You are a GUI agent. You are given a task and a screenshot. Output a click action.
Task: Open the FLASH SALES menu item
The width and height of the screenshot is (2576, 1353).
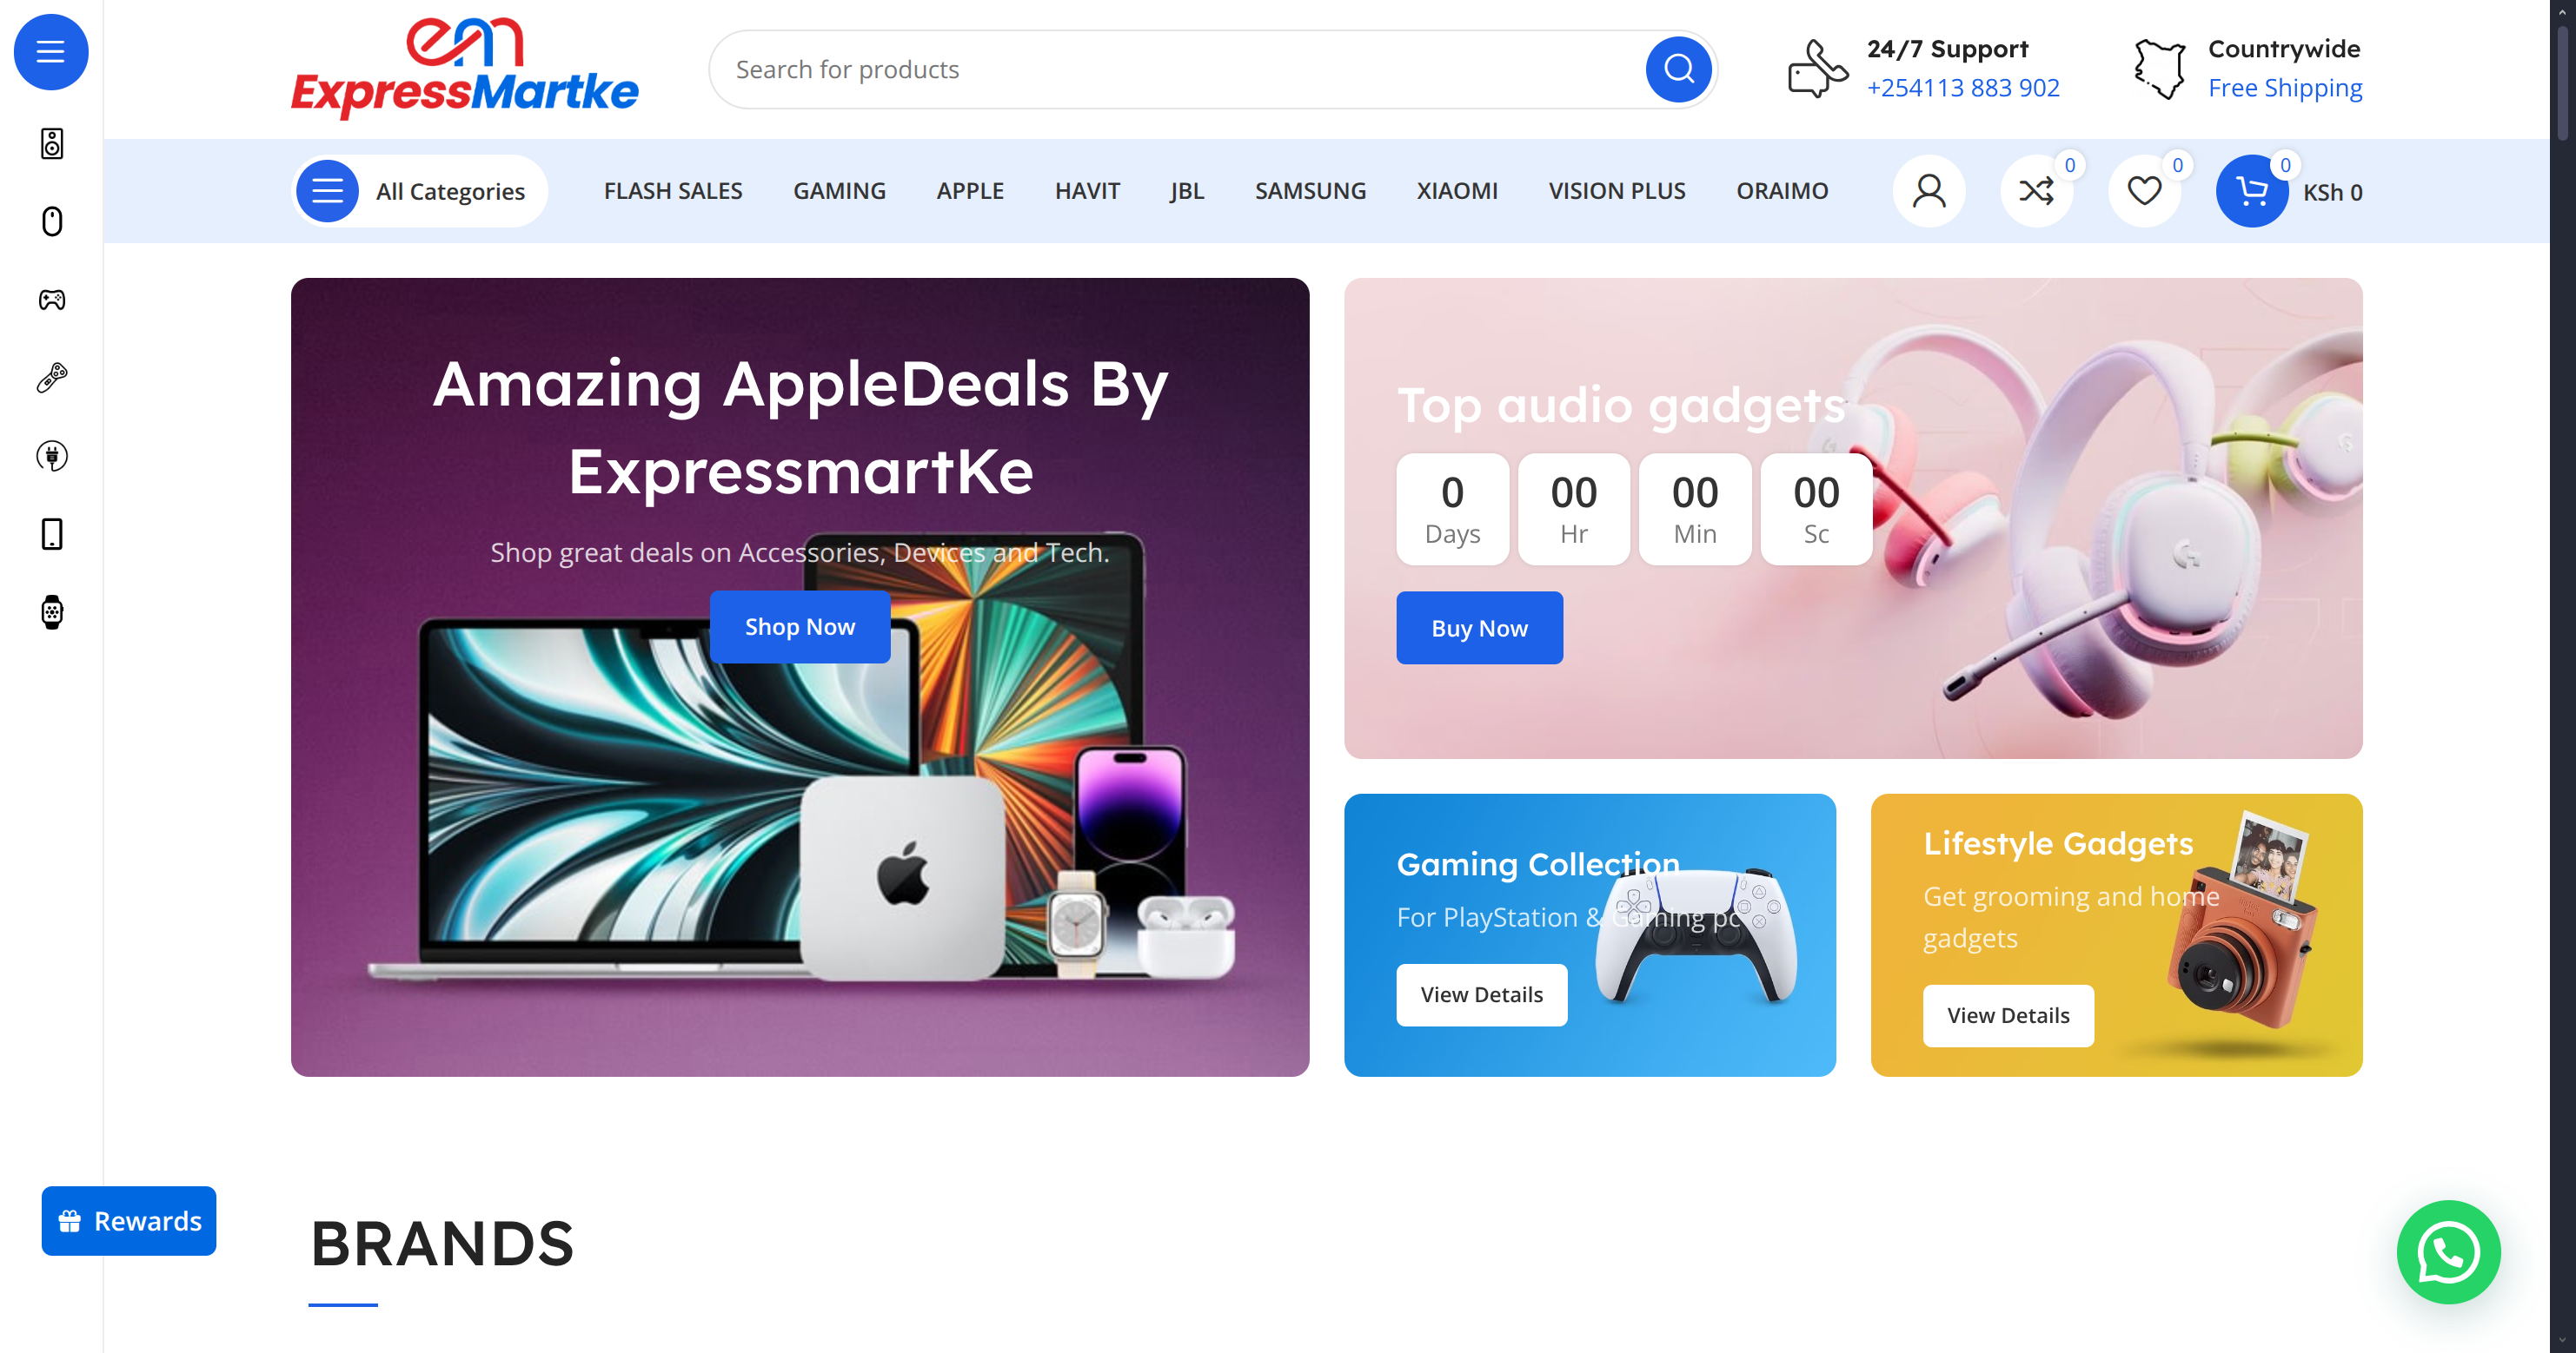point(673,191)
